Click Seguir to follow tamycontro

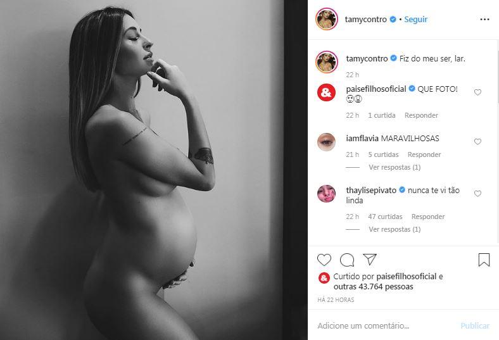coord(415,20)
